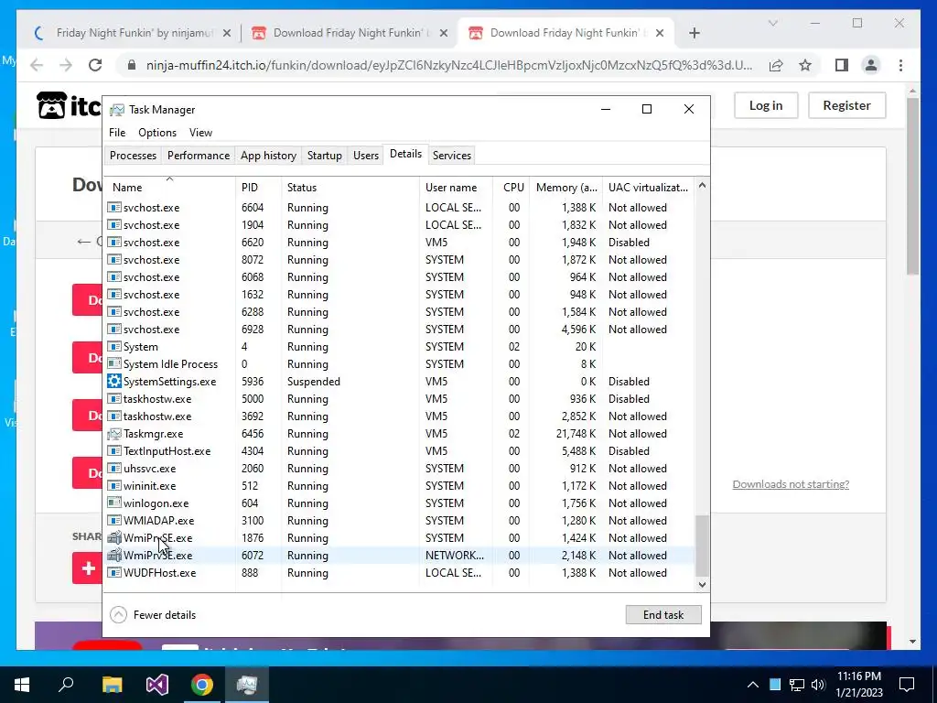Switch to the Performance tab
The image size is (937, 703).
coord(199,156)
